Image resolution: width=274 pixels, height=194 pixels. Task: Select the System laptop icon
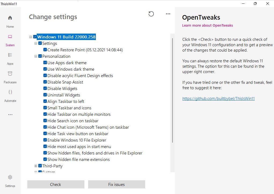point(10,37)
